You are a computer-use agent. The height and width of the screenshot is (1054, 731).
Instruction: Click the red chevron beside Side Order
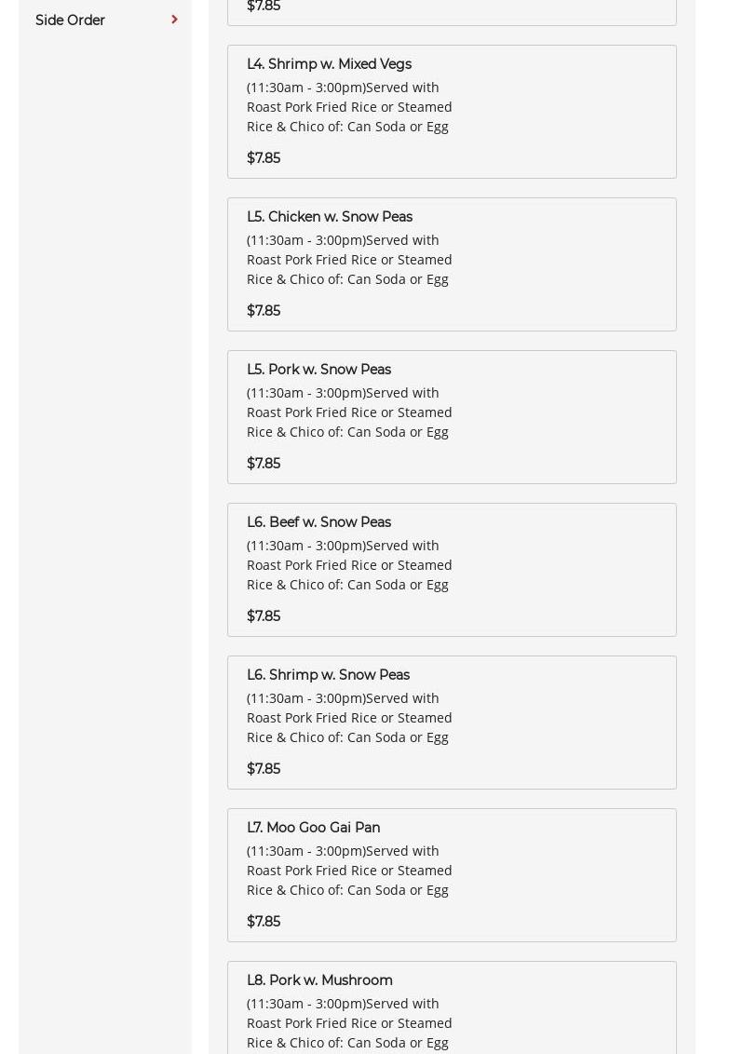[174, 20]
